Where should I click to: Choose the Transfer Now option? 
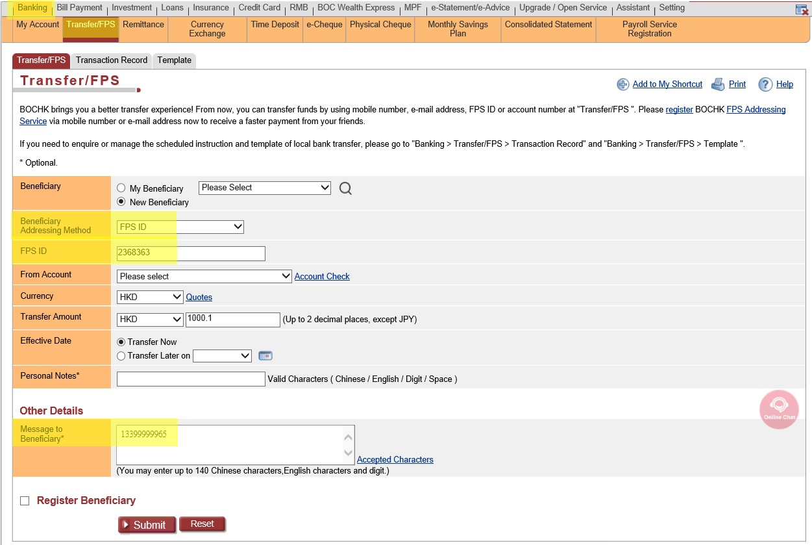(121, 342)
